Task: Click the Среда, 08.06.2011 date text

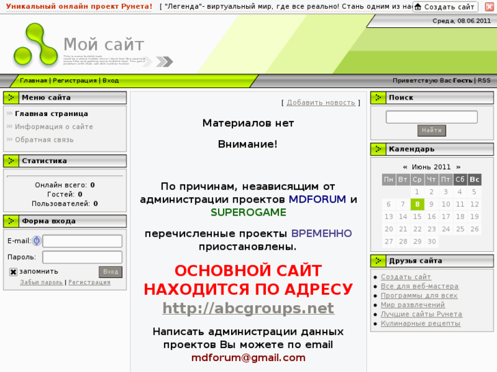Action: coord(461,21)
